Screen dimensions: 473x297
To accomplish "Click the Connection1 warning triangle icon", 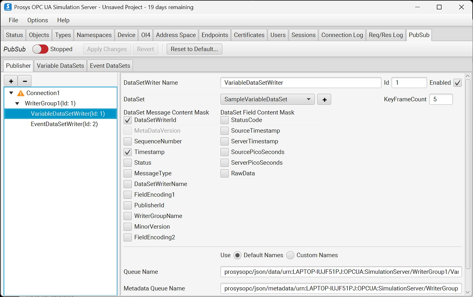I will click(21, 93).
